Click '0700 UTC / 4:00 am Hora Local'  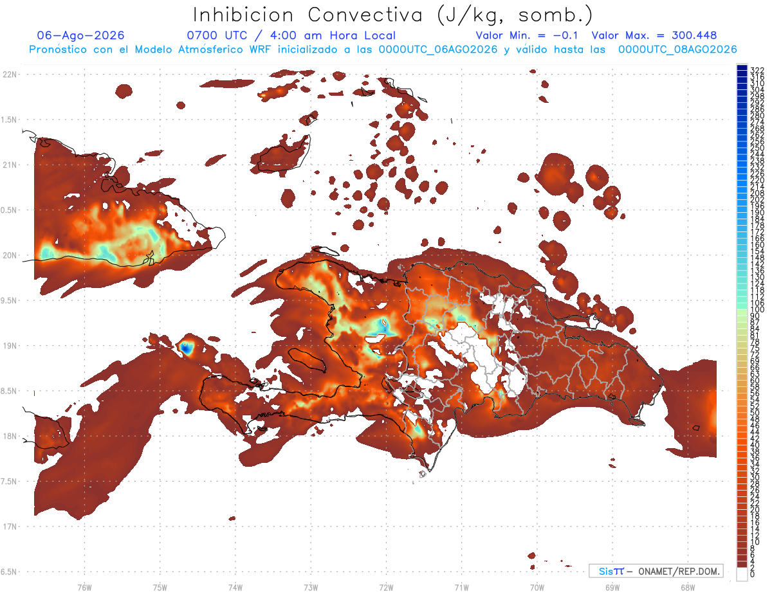tap(291, 35)
